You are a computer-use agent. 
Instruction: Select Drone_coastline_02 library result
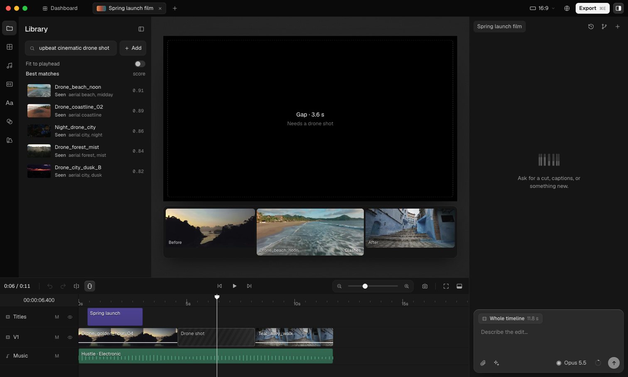click(x=86, y=111)
